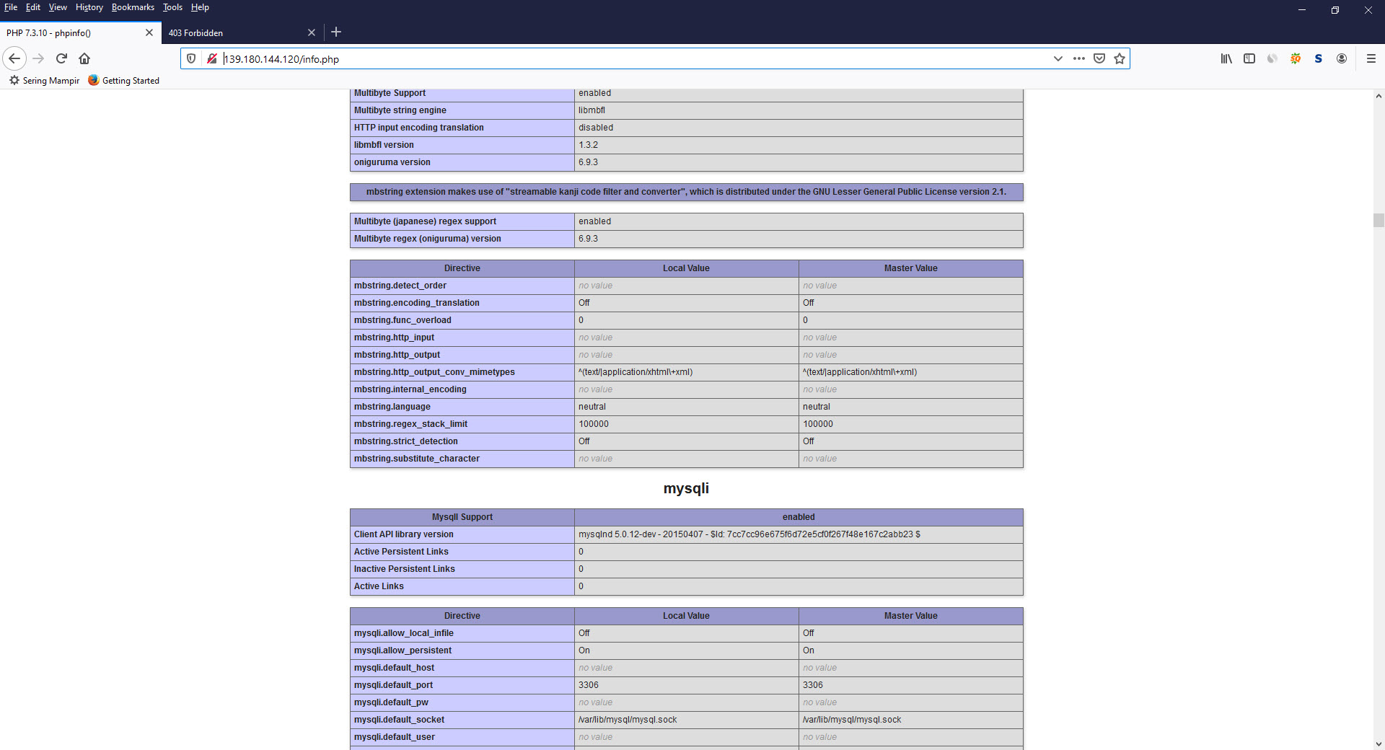Click the SEOquake extension icon
Image resolution: width=1385 pixels, height=750 pixels.
coord(1295,58)
